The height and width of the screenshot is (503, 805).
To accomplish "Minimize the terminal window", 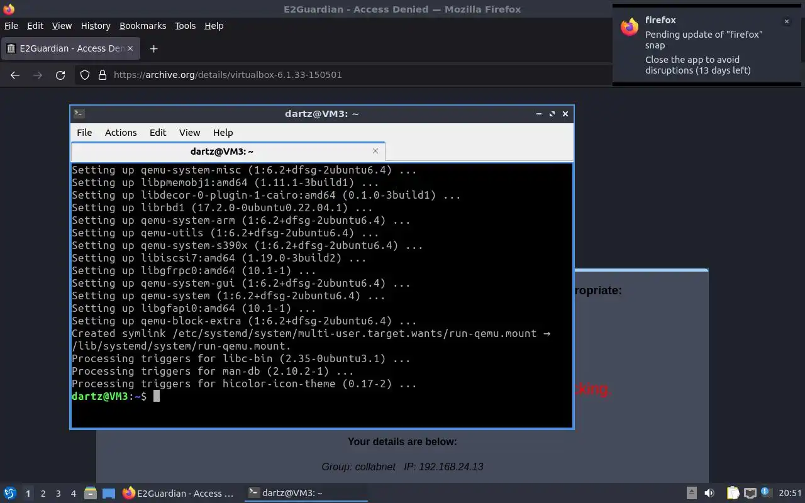I will pos(539,114).
